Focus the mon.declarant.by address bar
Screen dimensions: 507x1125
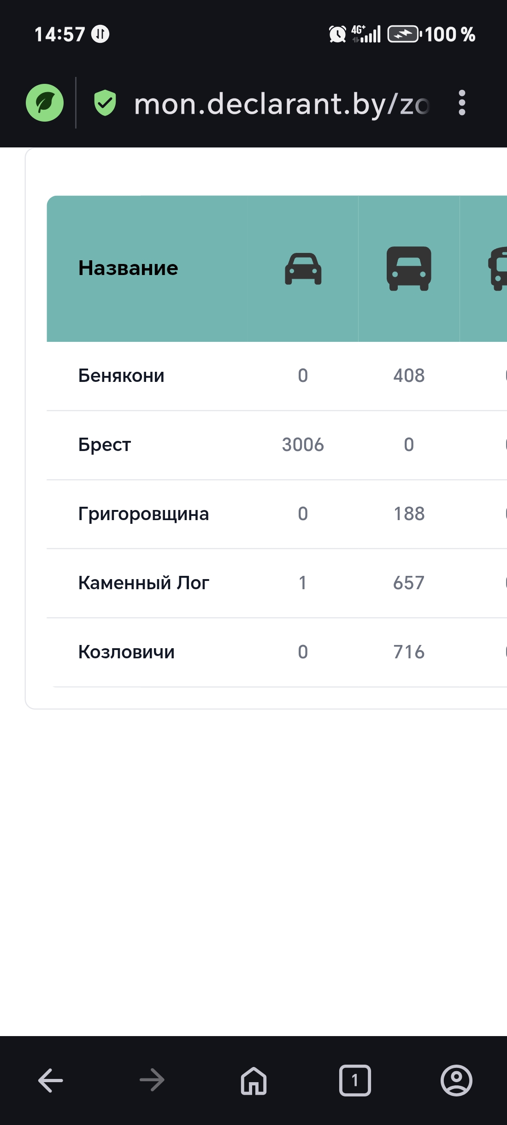(x=281, y=104)
